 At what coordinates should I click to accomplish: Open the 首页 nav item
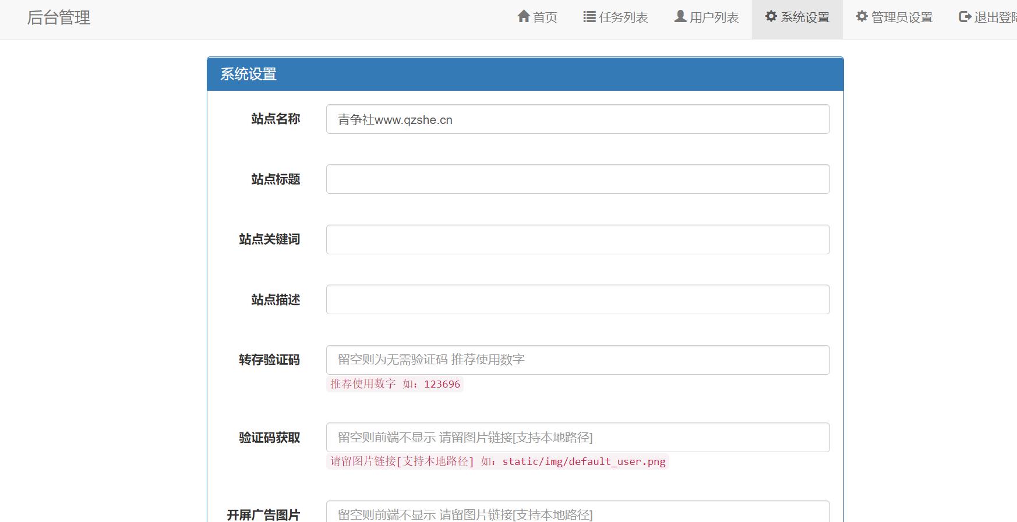pos(537,17)
